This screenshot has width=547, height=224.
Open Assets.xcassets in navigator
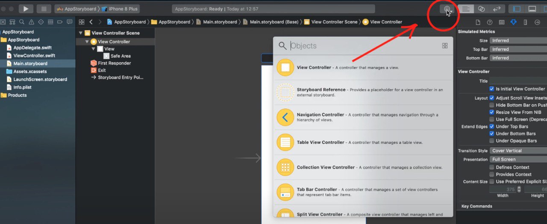coord(30,71)
